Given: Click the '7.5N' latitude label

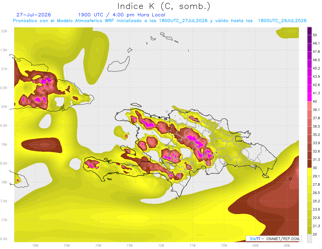Looking at the screenshot, I should coord(4,201).
